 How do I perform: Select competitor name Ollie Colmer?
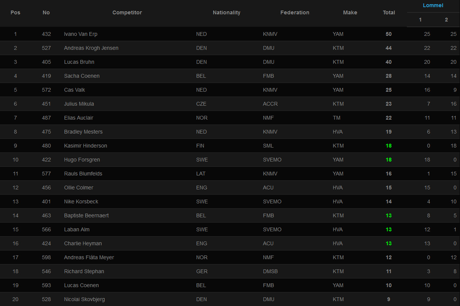pos(78,188)
